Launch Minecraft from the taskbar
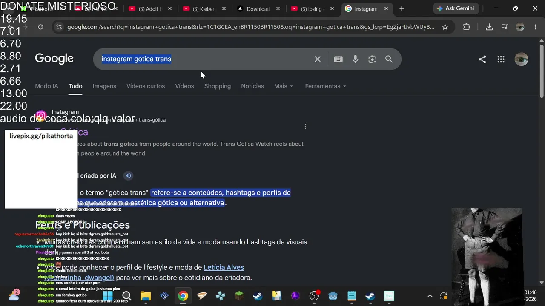The width and height of the screenshot is (545, 306). (239, 296)
